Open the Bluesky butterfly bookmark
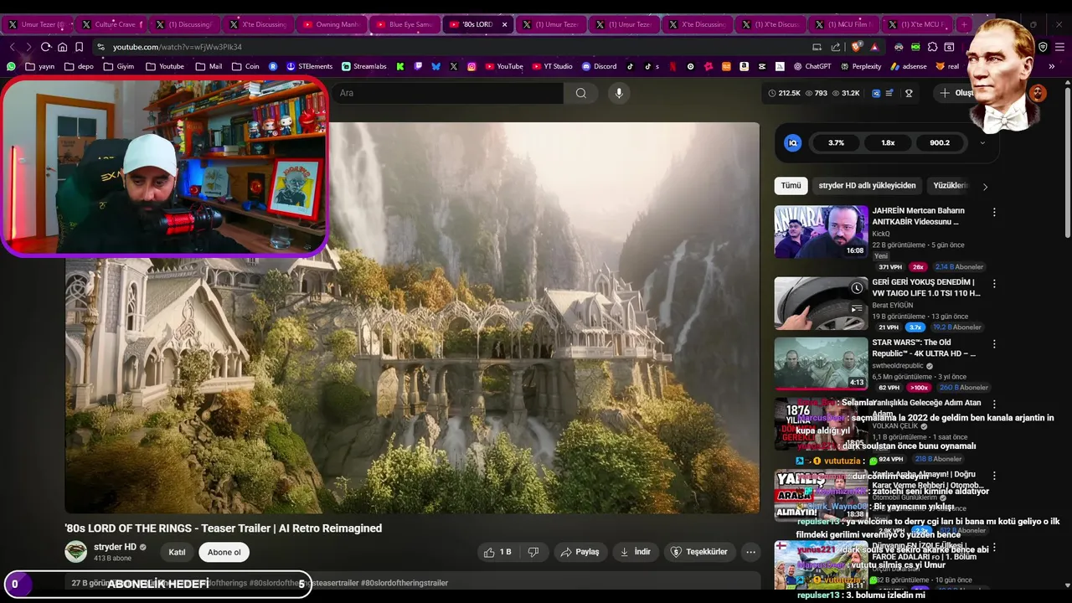 435,66
